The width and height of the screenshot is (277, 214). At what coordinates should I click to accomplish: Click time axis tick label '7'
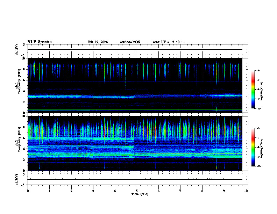click(180, 191)
